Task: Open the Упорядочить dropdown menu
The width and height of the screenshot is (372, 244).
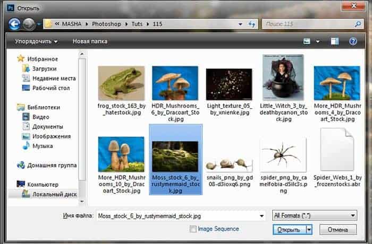Action: pos(36,41)
